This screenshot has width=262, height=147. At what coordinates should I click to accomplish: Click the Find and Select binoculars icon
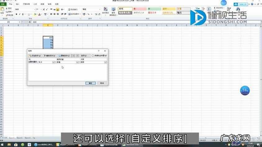(x=238, y=9)
